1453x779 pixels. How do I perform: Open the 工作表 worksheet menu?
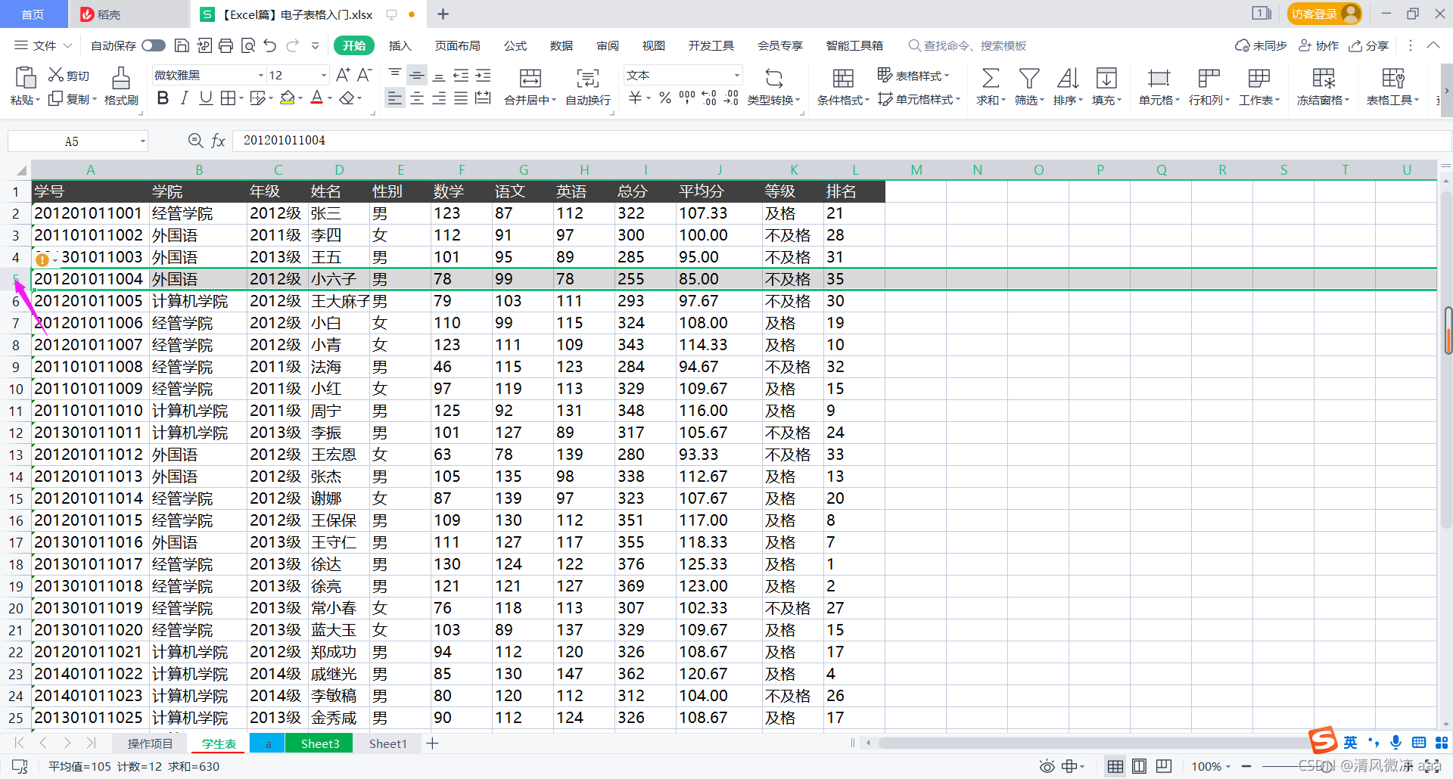(x=1259, y=87)
